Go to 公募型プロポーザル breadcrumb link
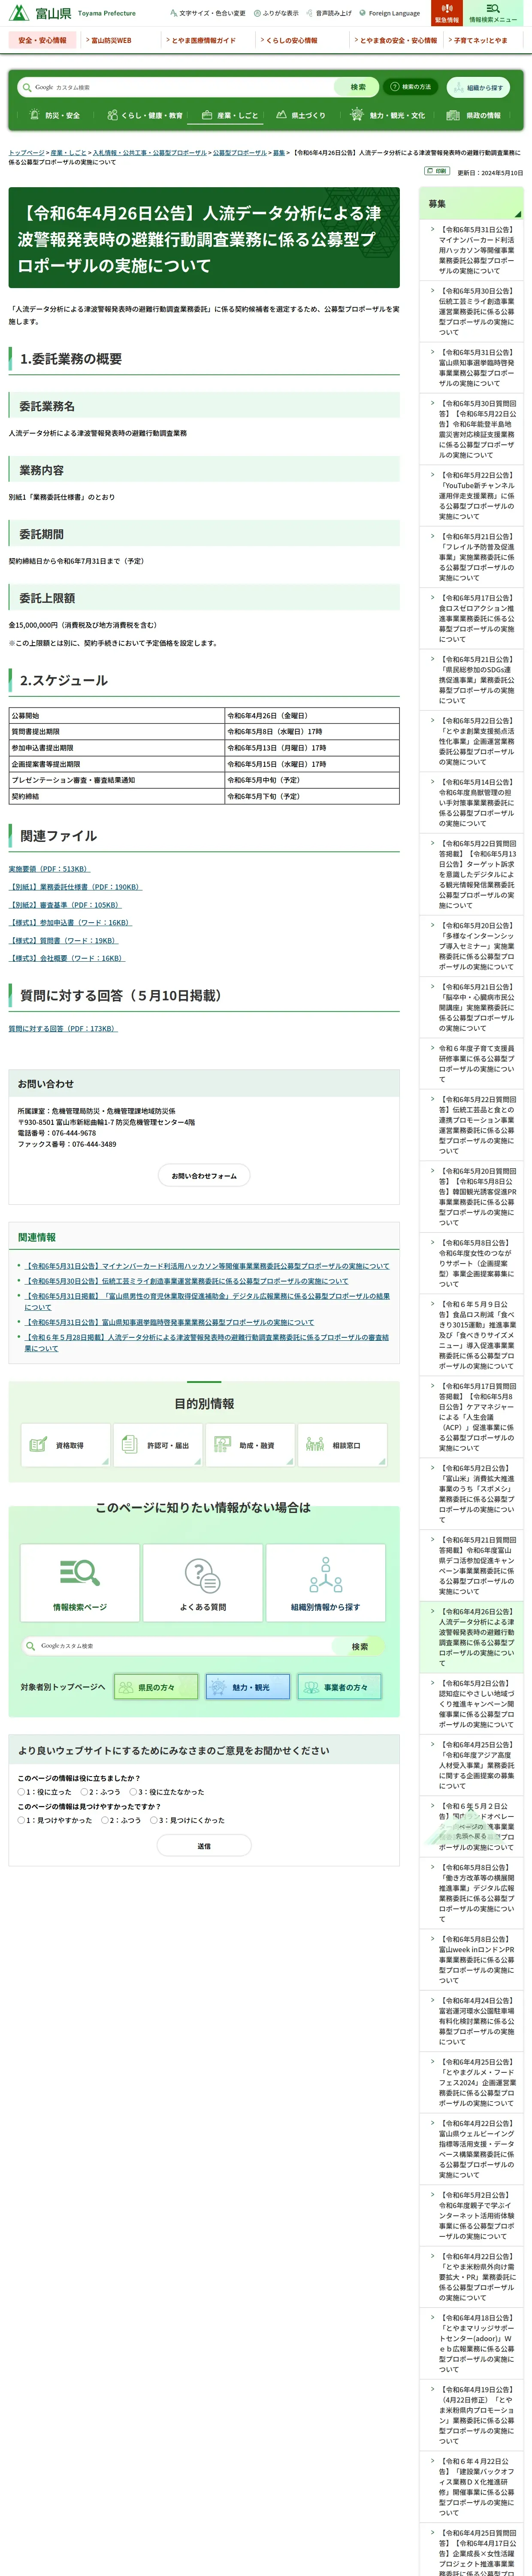The width and height of the screenshot is (532, 2576). coord(239,153)
